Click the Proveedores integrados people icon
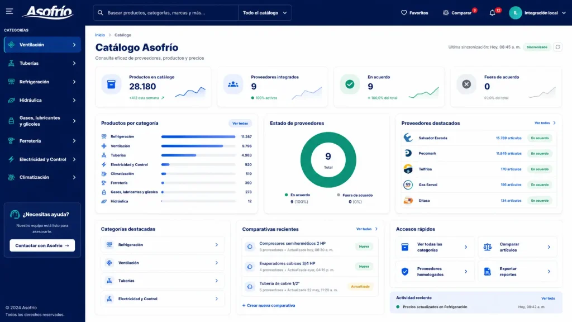 pyautogui.click(x=233, y=84)
